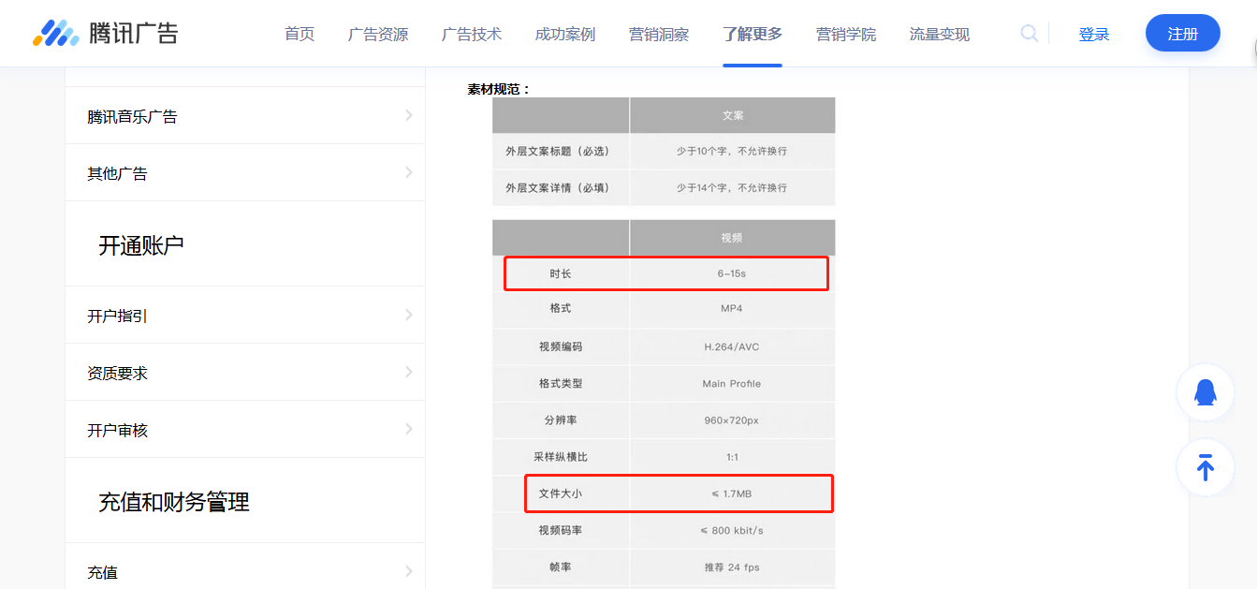This screenshot has width=1257, height=589.
Task: Open 充值 sidebar entry
Action: point(102,572)
